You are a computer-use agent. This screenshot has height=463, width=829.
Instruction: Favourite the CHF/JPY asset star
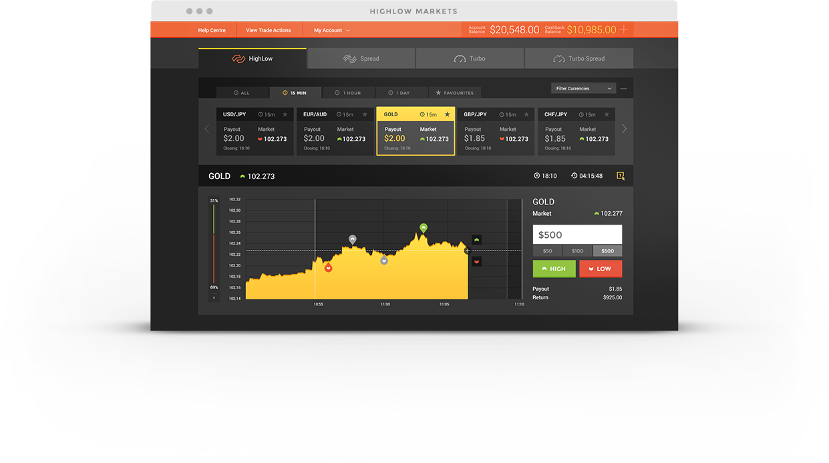607,114
